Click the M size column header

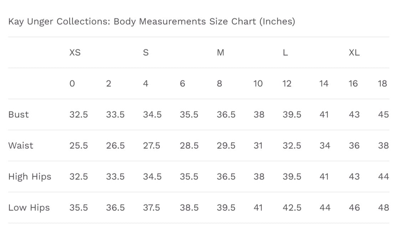tap(221, 53)
